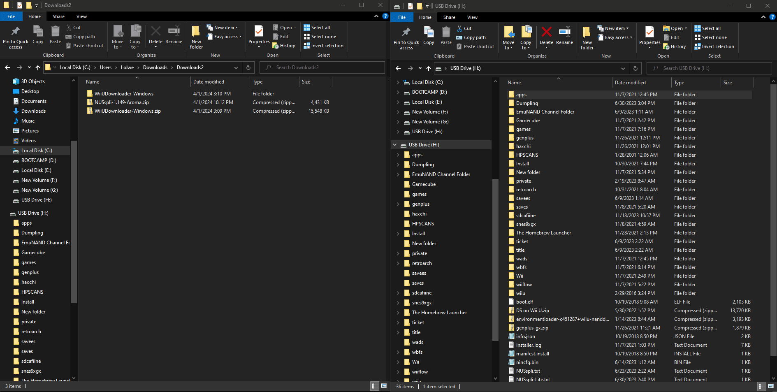Viewport: 777px width, 392px height.
Task: Click Rename icon in USB Drive window
Action: [564, 36]
